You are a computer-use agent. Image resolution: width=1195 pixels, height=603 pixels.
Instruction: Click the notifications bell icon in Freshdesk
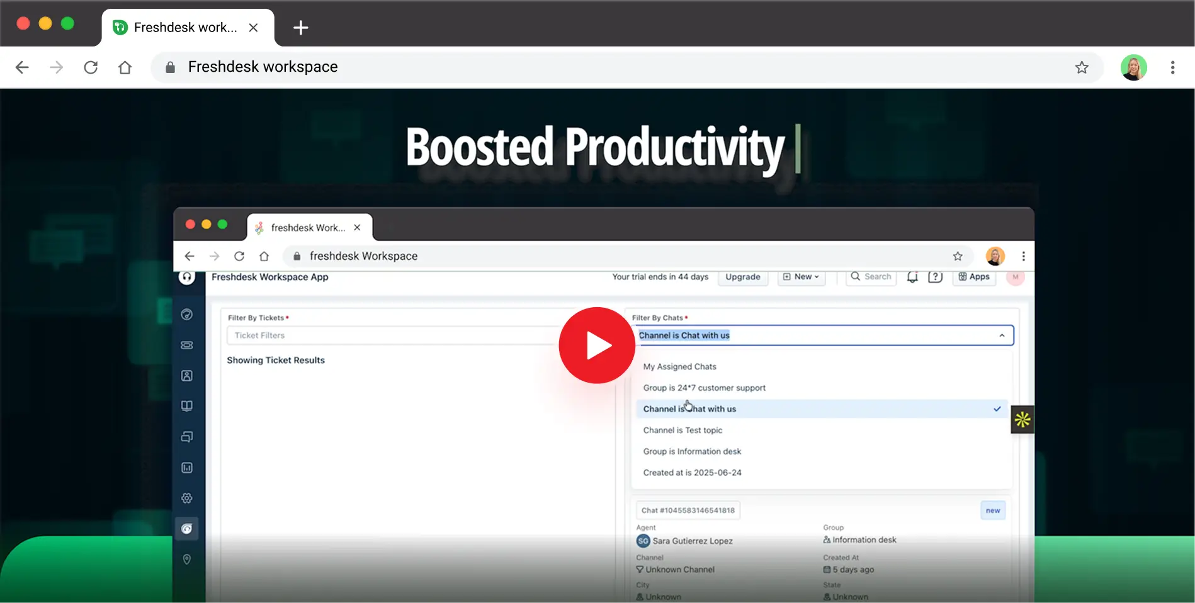(x=912, y=277)
